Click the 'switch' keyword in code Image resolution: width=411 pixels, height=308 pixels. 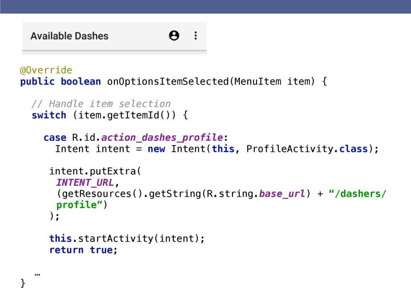point(49,115)
